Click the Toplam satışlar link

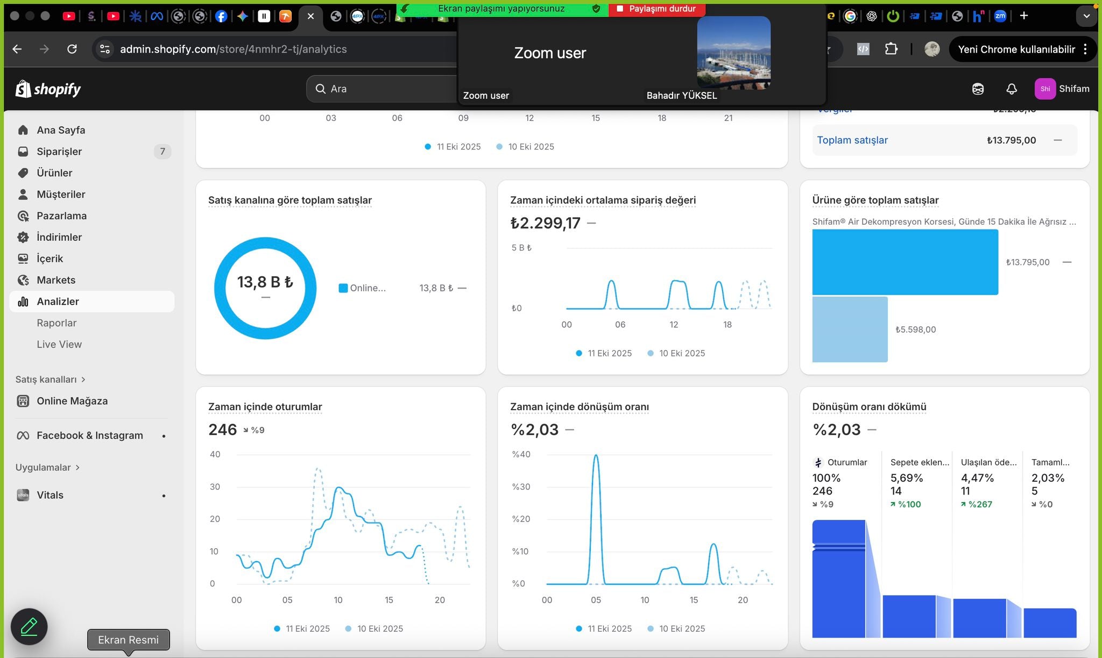(x=852, y=140)
